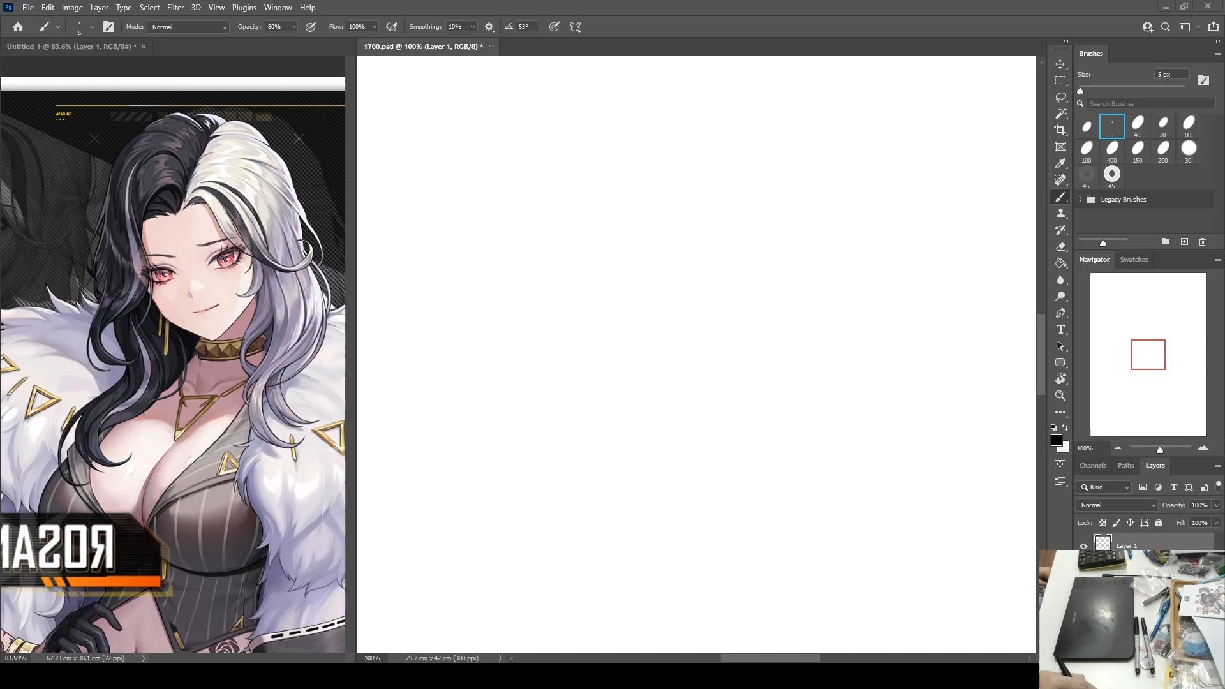Select the Shape tool
The image size is (1225, 689).
point(1060,362)
